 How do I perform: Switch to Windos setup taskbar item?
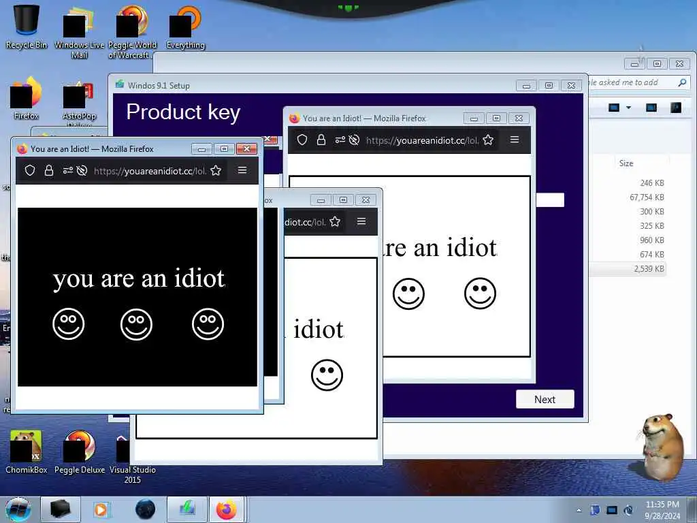187,509
